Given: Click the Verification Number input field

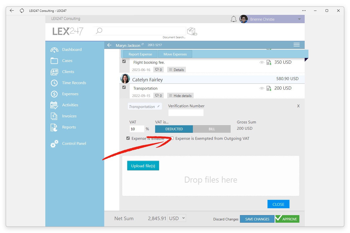Looking at the screenshot, I should tap(186, 113).
